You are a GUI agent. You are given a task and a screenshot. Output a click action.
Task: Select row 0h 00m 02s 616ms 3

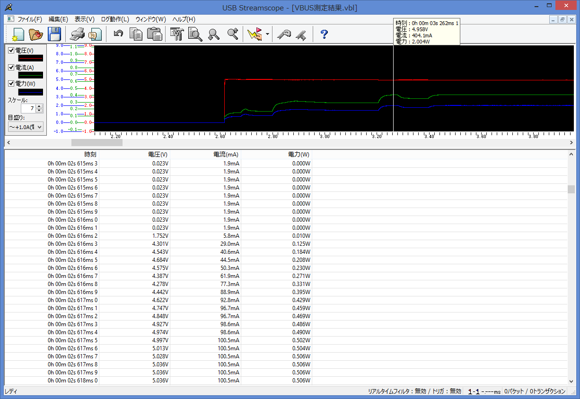pos(286,243)
